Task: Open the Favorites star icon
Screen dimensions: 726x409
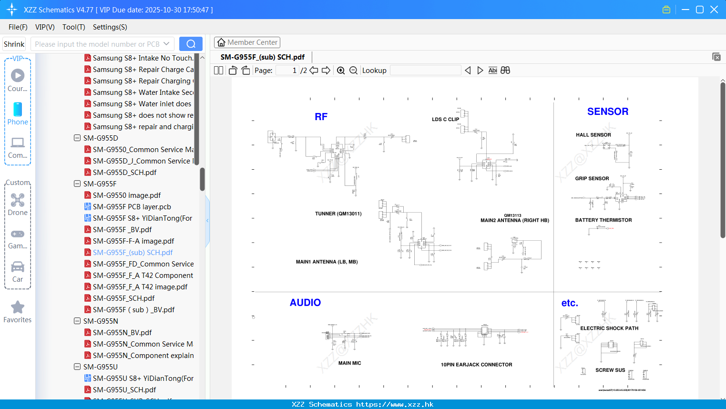Action: tap(18, 307)
